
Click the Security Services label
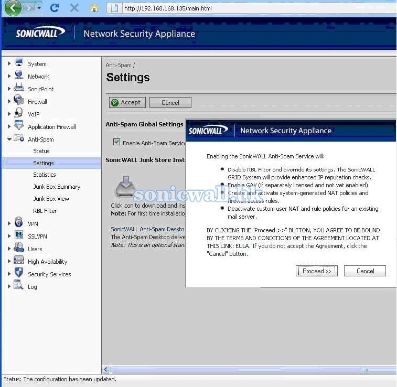49,274
